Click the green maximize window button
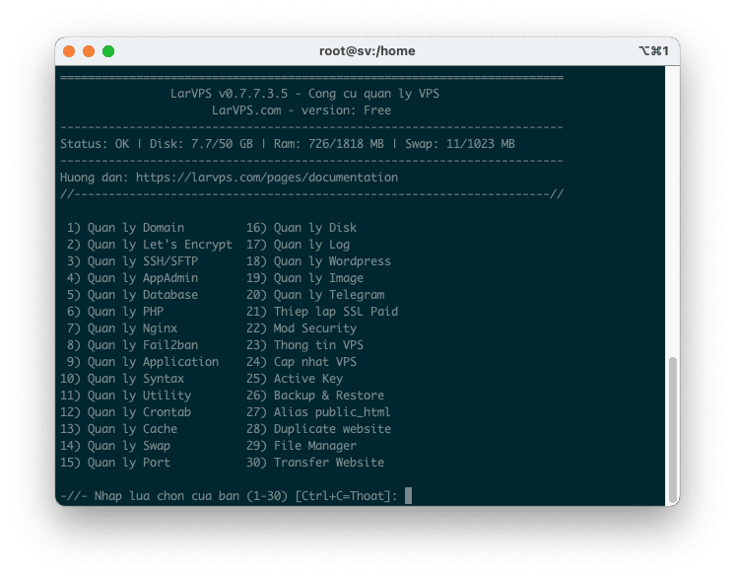The height and width of the screenshot is (579, 735). [x=108, y=51]
